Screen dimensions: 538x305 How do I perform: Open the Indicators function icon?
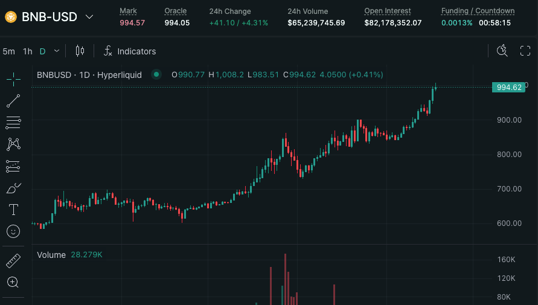[108, 51]
